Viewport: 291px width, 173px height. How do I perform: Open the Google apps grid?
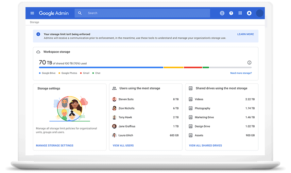tap(240, 13)
